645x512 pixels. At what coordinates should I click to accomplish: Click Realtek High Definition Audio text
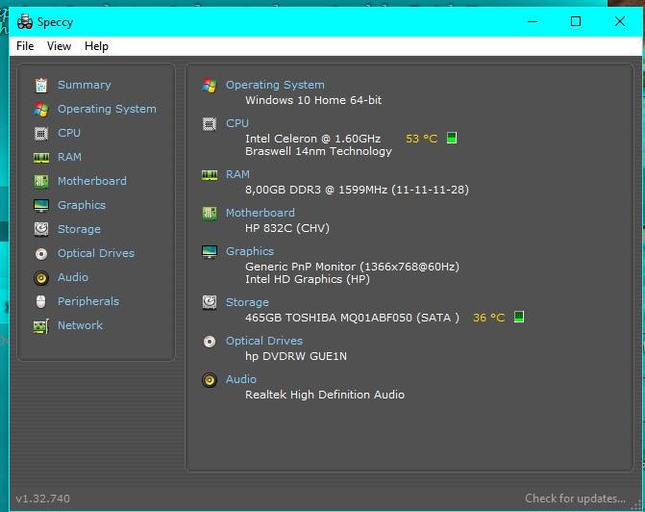pyautogui.click(x=325, y=395)
